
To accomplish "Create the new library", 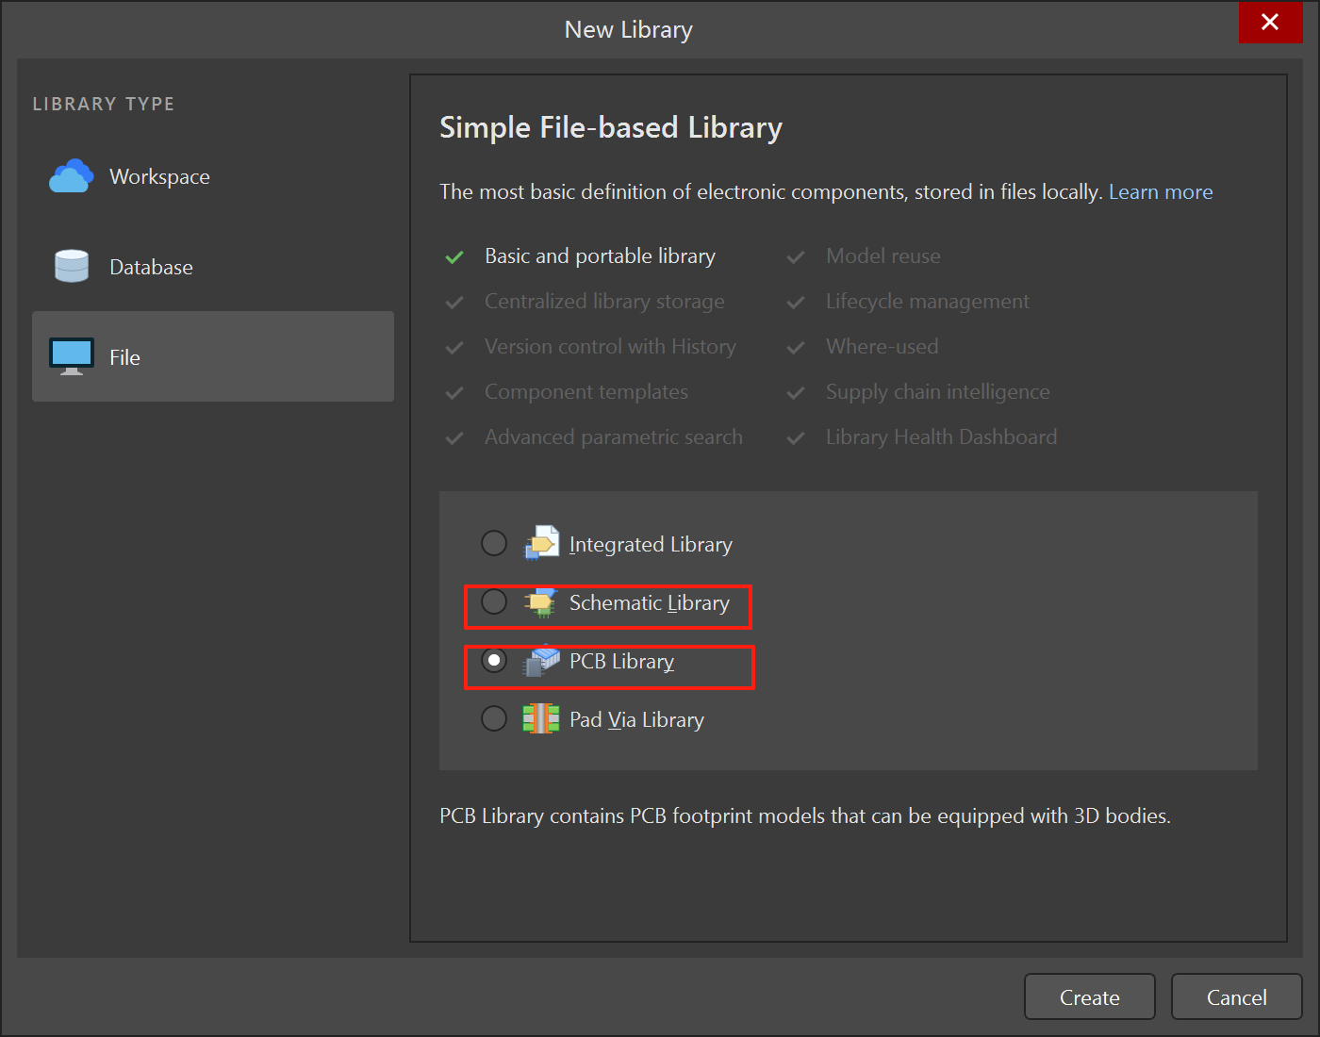I will pyautogui.click(x=1090, y=996).
